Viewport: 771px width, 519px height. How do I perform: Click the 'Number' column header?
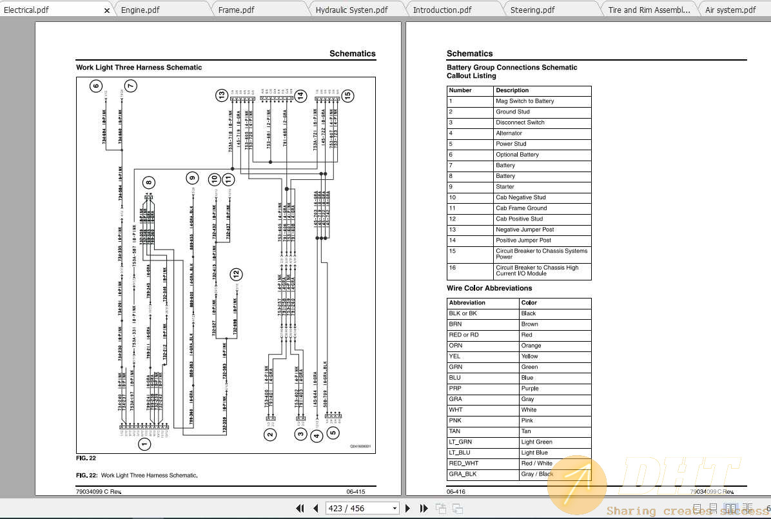point(470,90)
